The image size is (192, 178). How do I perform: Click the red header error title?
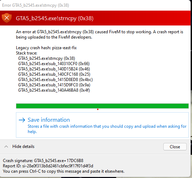click(55, 18)
